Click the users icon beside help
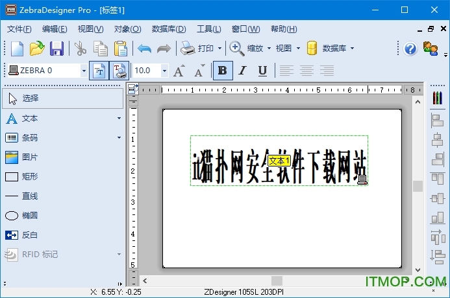Screen dimensions: 450x298 (x=431, y=49)
